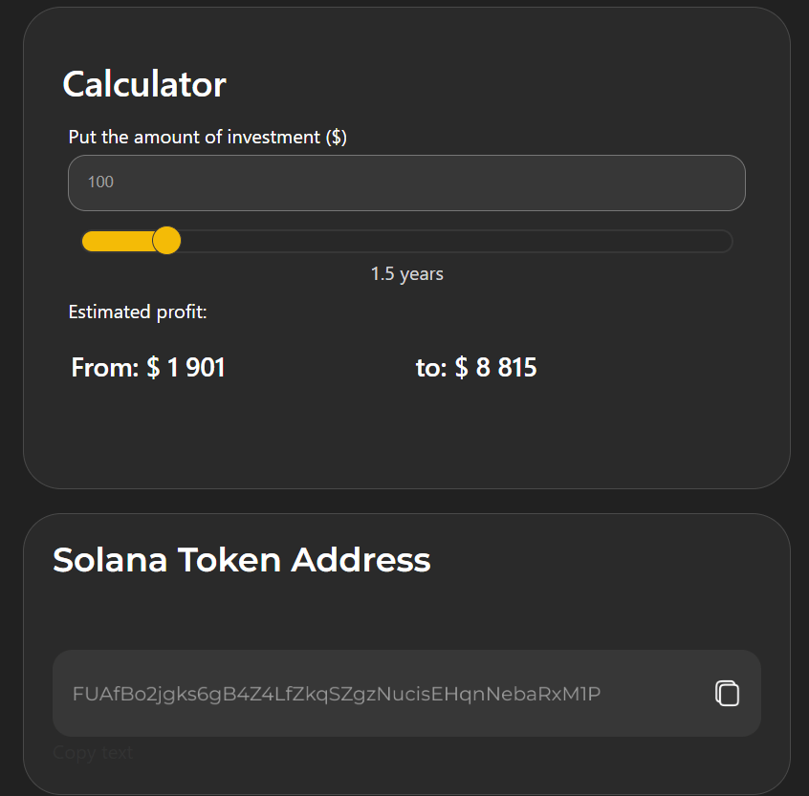Click the 'From: $ 1 901' profit value
Image resolution: width=809 pixels, height=796 pixels.
[x=148, y=368]
